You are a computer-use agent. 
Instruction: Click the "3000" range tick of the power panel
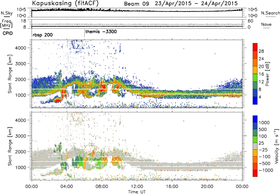tap(20, 64)
